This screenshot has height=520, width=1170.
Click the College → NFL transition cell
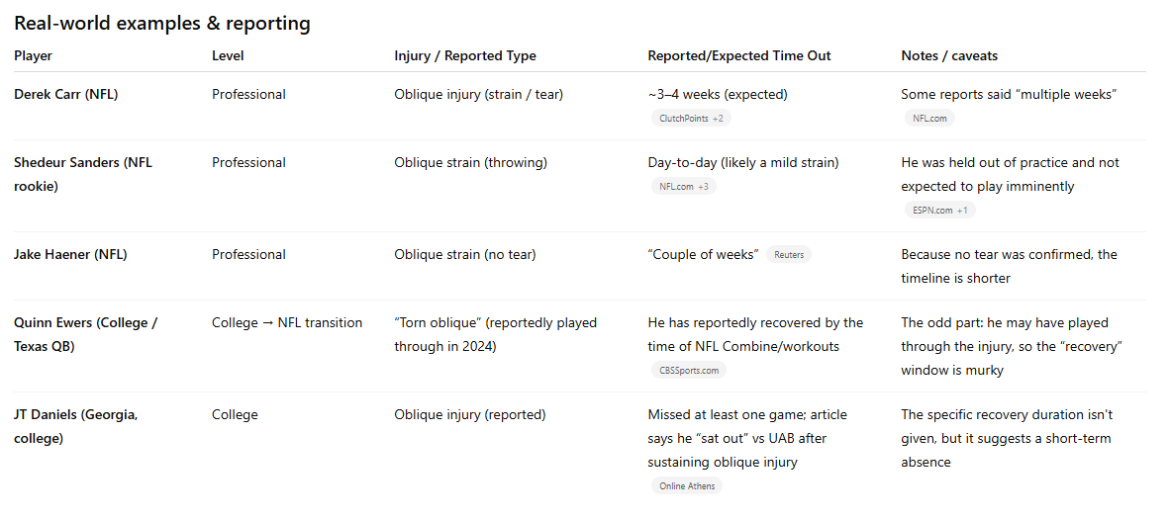(x=287, y=323)
